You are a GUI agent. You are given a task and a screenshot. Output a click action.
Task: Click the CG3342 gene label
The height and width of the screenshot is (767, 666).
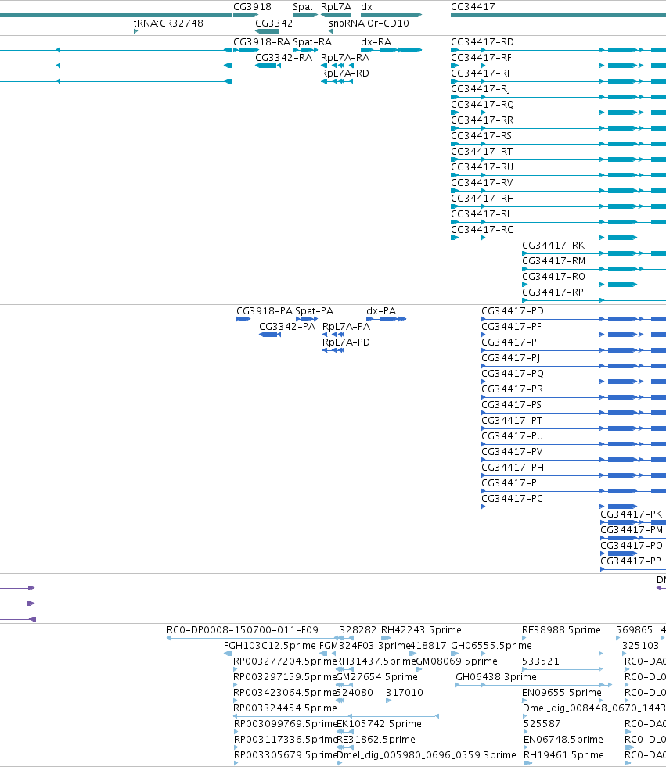tap(274, 23)
